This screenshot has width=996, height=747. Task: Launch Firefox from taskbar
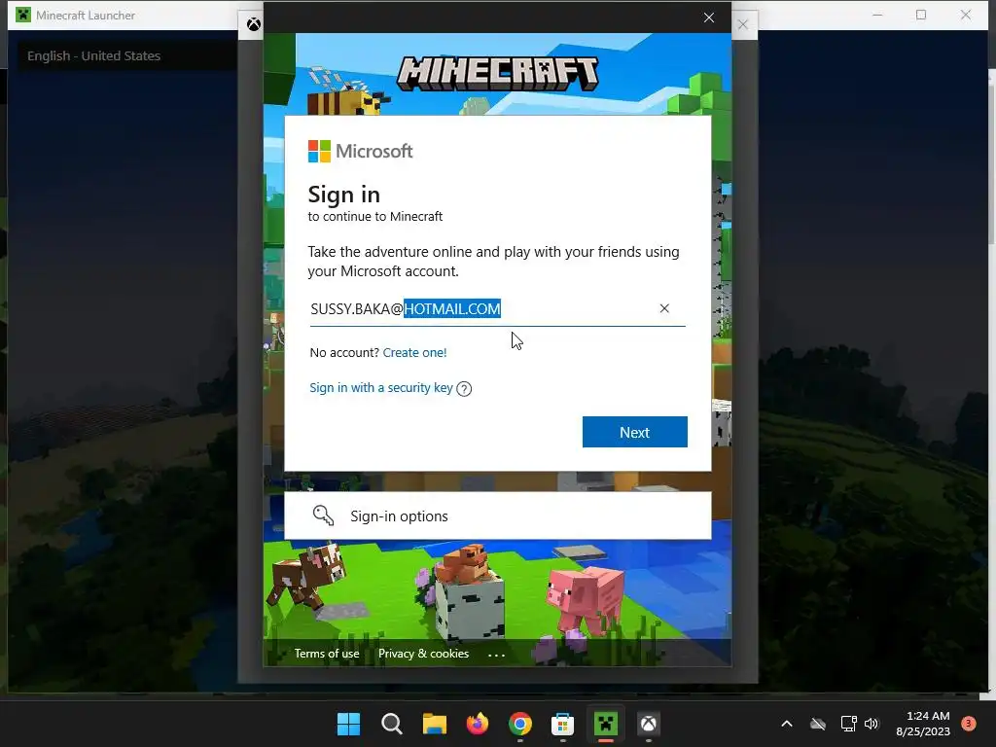[x=477, y=724]
